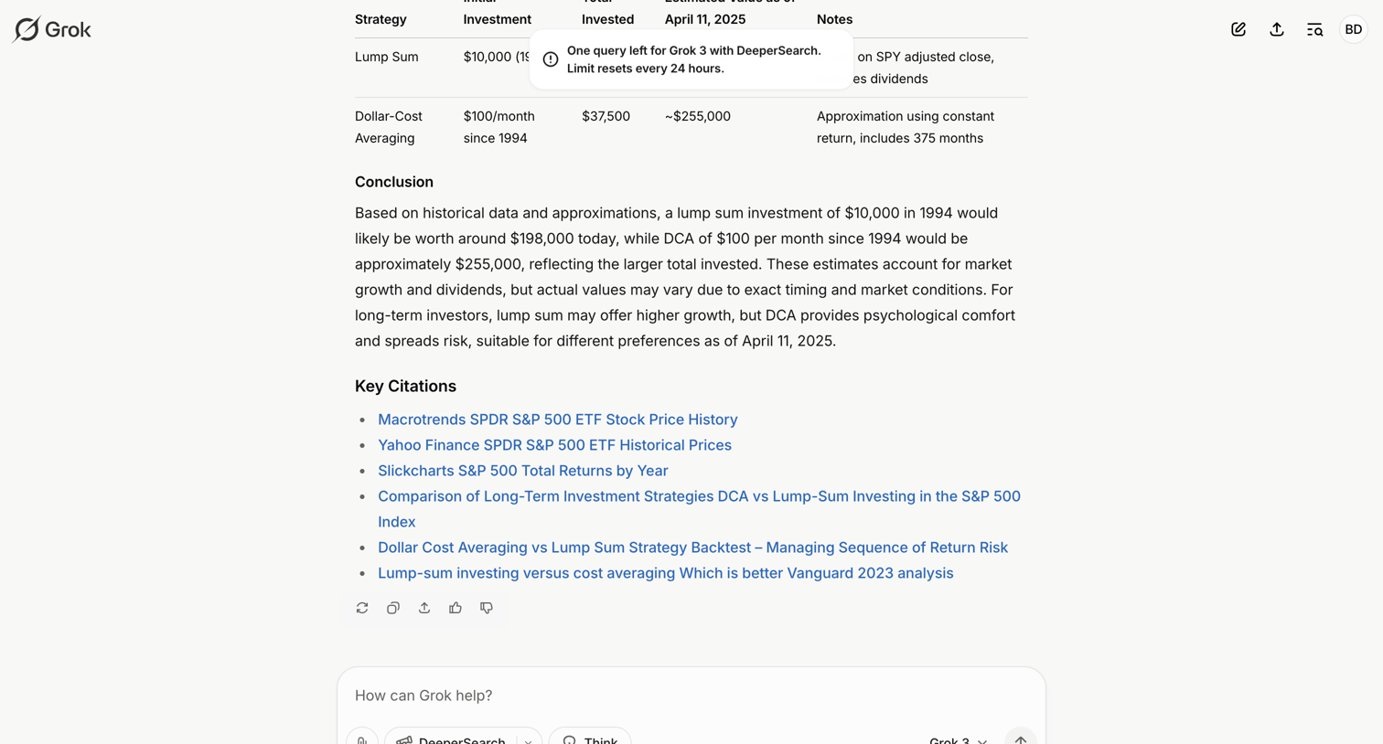Select the 'Key Citations' heading

405,387
